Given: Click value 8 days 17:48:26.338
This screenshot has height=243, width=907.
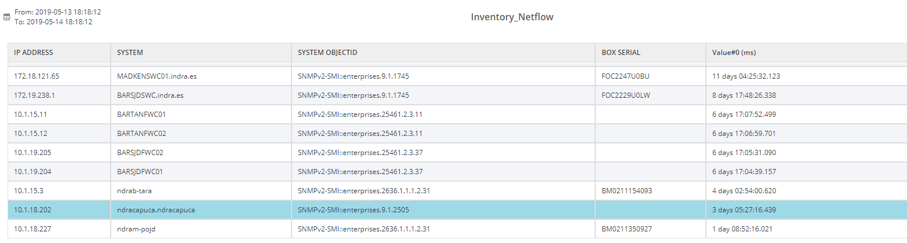Looking at the screenshot, I should coord(744,95).
